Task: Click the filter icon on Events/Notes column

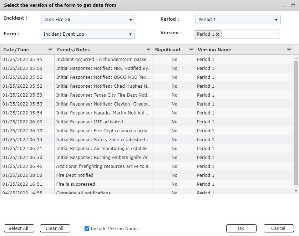Action: tap(148, 50)
